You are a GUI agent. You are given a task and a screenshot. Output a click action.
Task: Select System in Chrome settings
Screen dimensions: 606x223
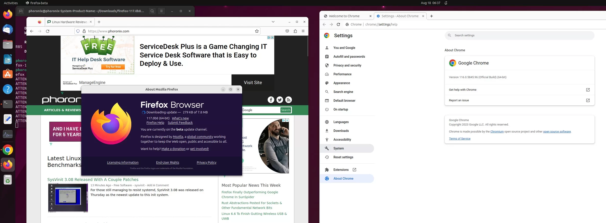[347, 148]
